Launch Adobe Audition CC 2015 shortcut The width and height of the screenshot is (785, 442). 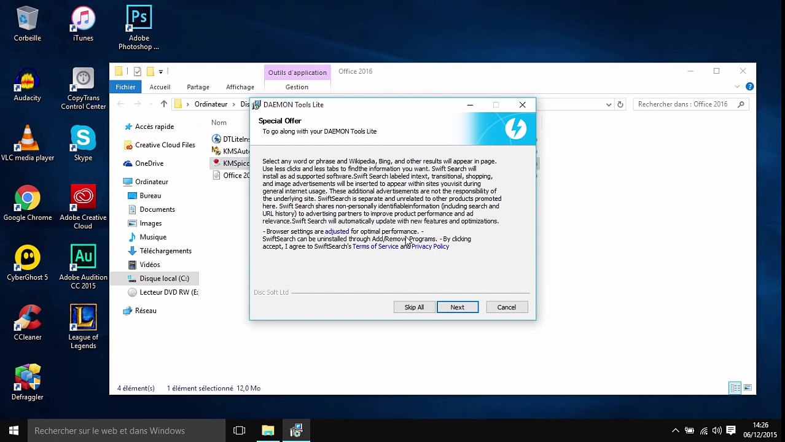click(83, 268)
